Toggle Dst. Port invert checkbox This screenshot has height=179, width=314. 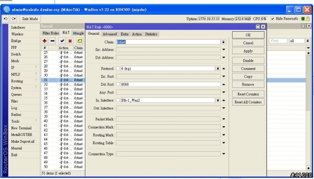click(x=118, y=84)
